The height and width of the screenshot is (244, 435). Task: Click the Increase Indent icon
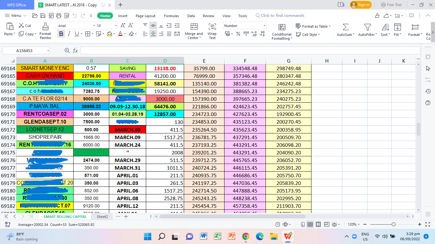tap(177, 25)
